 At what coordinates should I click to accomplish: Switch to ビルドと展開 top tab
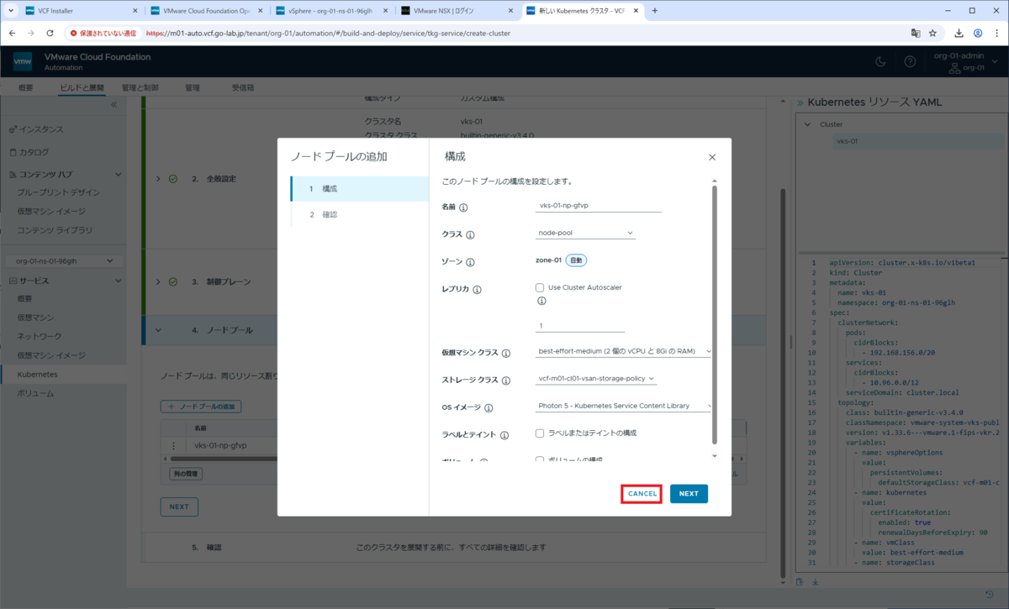(82, 87)
